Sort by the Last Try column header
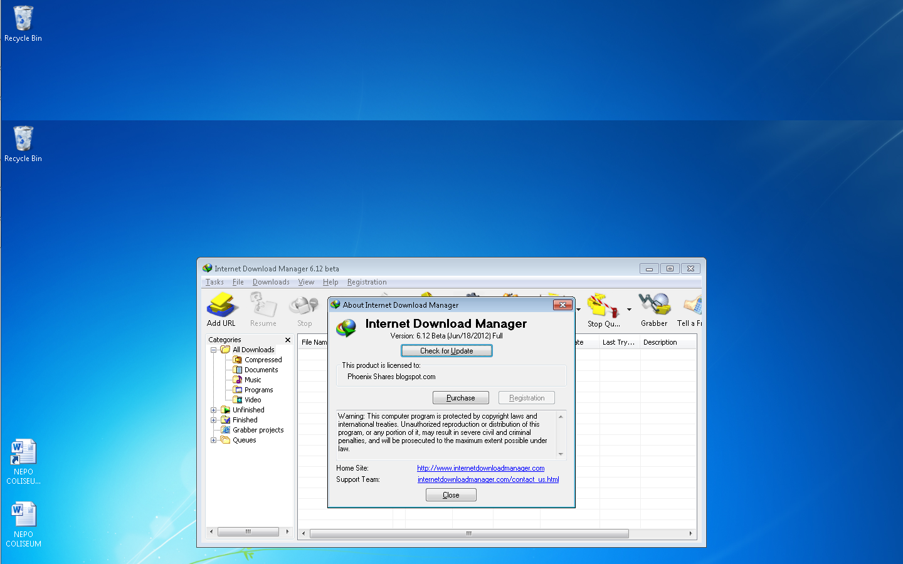 coord(619,342)
